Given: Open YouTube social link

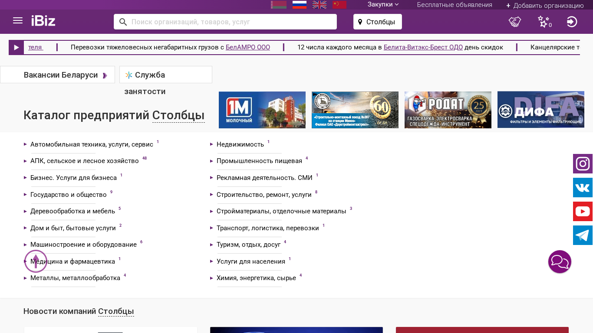Looking at the screenshot, I should (583, 212).
